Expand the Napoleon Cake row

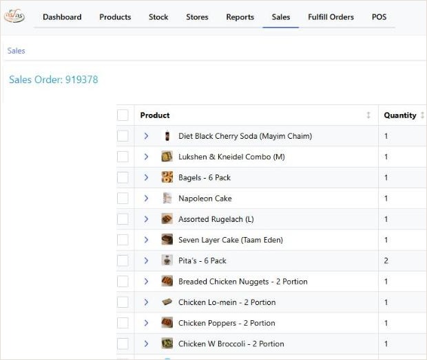coord(146,199)
